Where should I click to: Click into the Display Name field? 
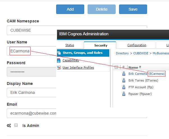click(x=31, y=92)
